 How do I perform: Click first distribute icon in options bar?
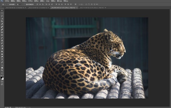coord(56,4)
